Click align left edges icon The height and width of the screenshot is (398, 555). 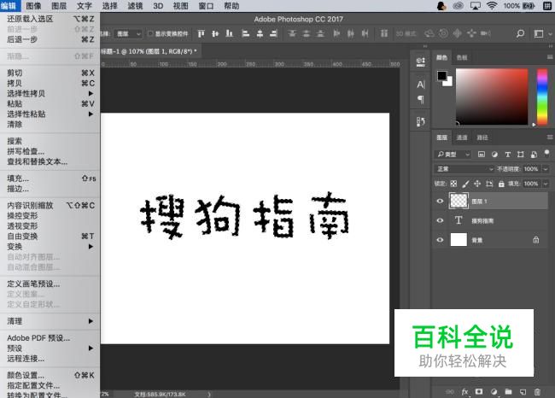pyautogui.click(x=245, y=33)
